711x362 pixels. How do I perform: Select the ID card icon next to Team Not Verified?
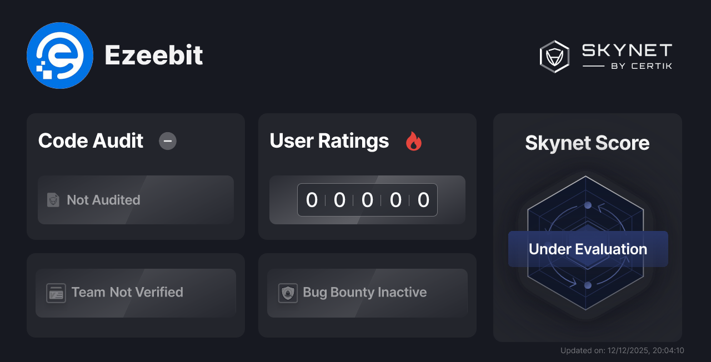click(x=56, y=292)
